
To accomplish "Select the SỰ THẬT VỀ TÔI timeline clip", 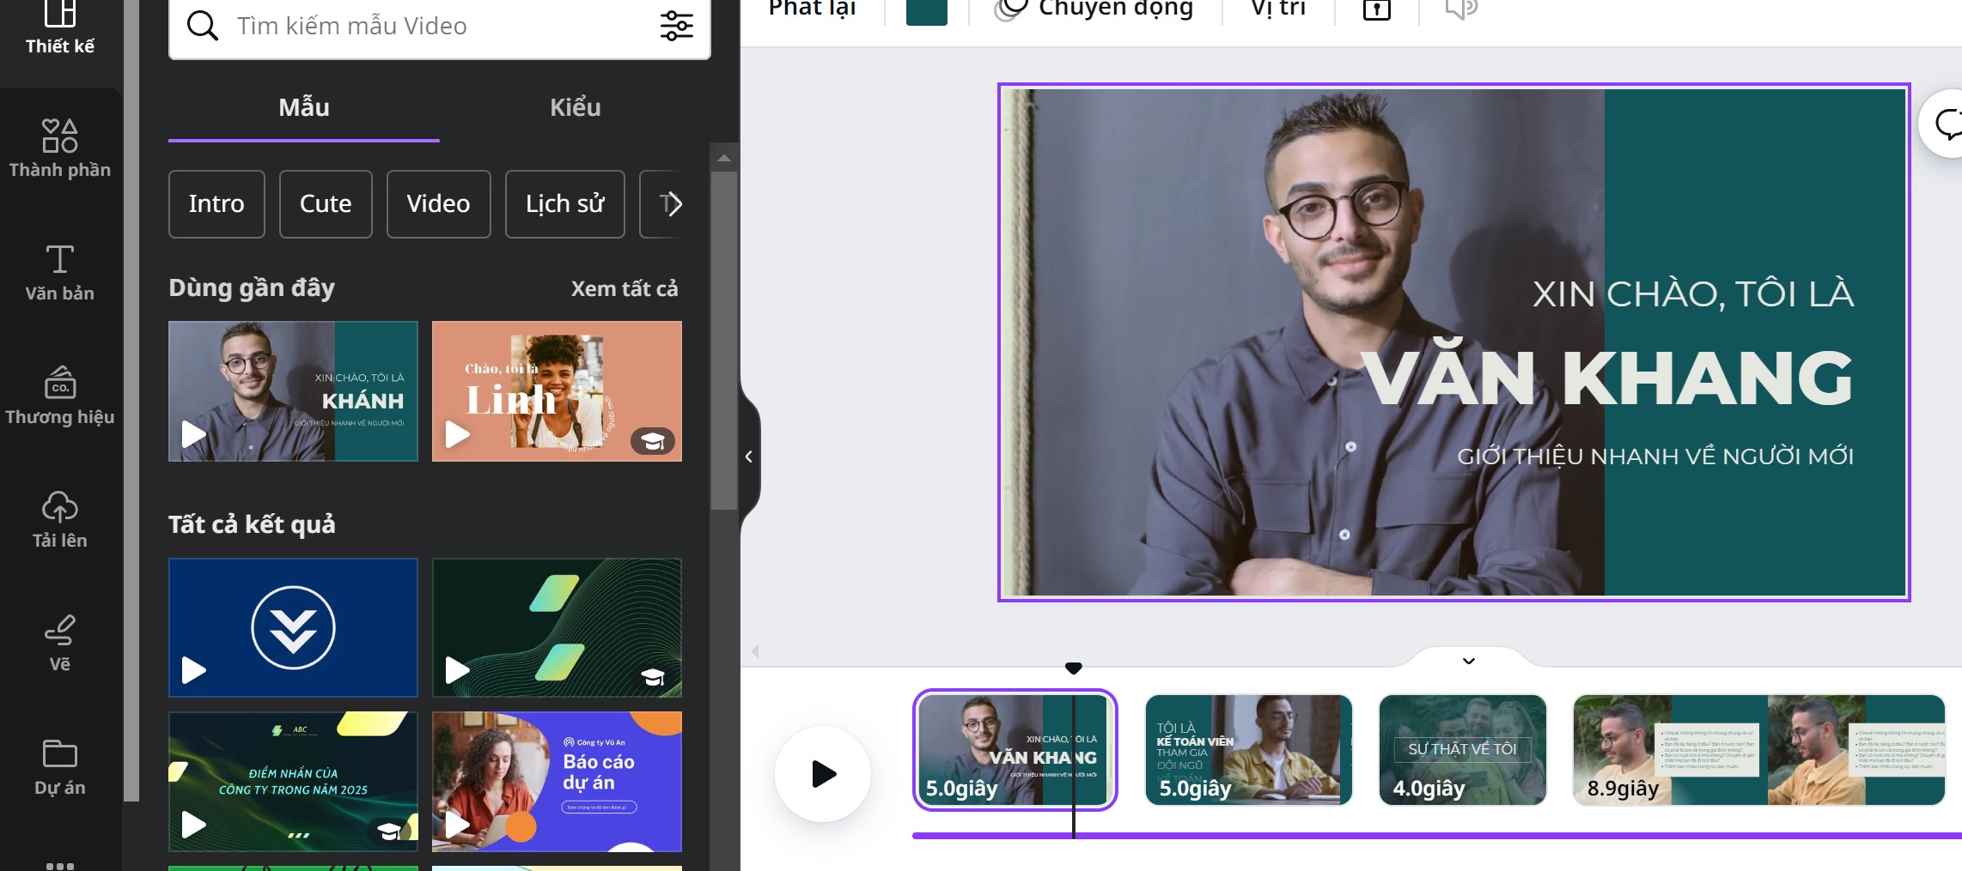I will [x=1462, y=750].
